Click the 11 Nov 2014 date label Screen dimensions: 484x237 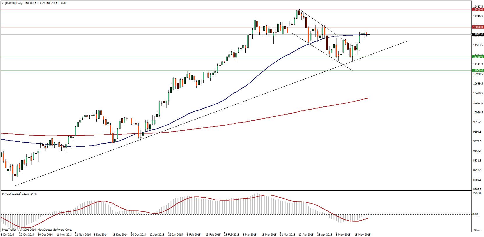pos(64,234)
